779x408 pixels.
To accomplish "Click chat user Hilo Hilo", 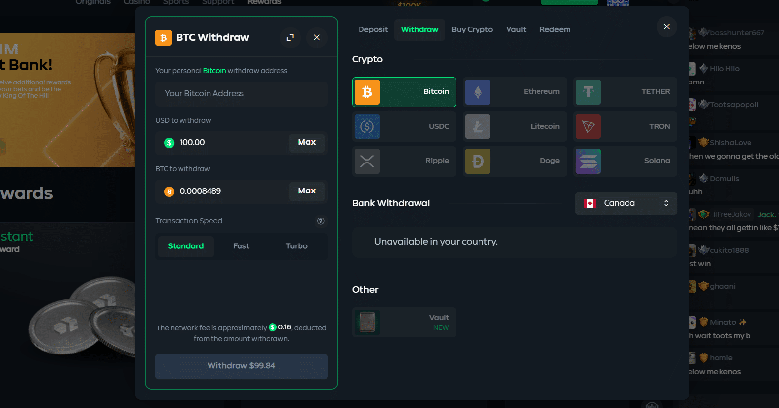I will 724,69.
